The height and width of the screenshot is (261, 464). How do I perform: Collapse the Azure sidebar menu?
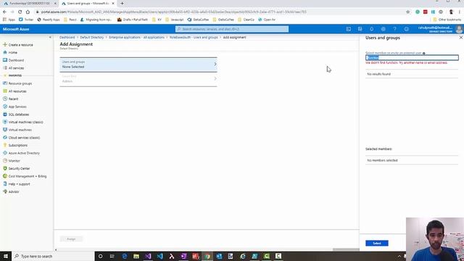click(x=50, y=37)
